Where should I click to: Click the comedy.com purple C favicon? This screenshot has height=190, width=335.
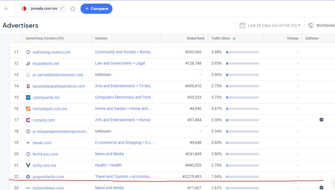coord(28,120)
